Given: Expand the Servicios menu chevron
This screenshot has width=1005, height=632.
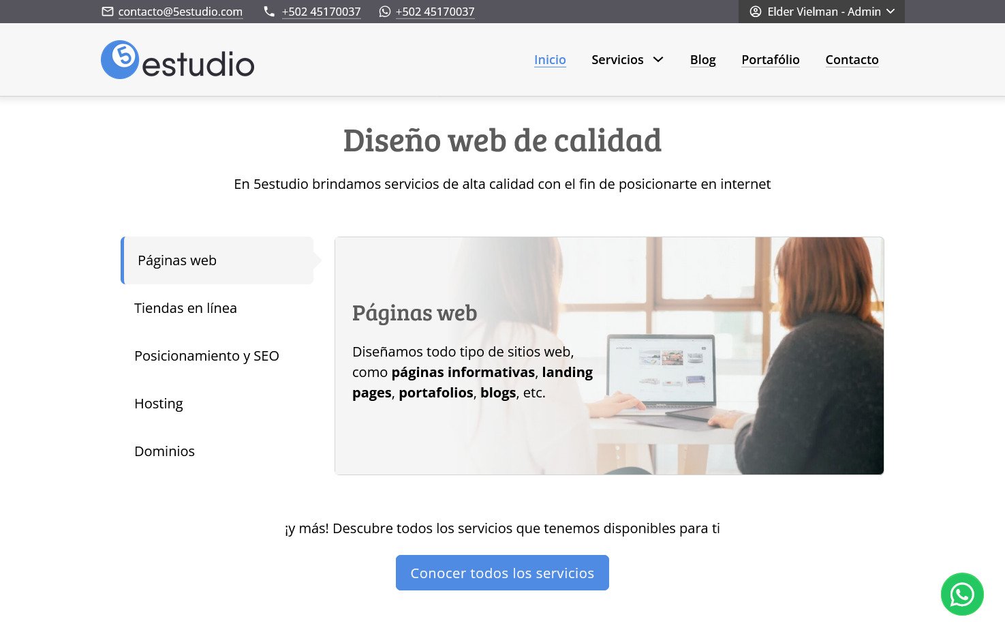Looking at the screenshot, I should [658, 60].
